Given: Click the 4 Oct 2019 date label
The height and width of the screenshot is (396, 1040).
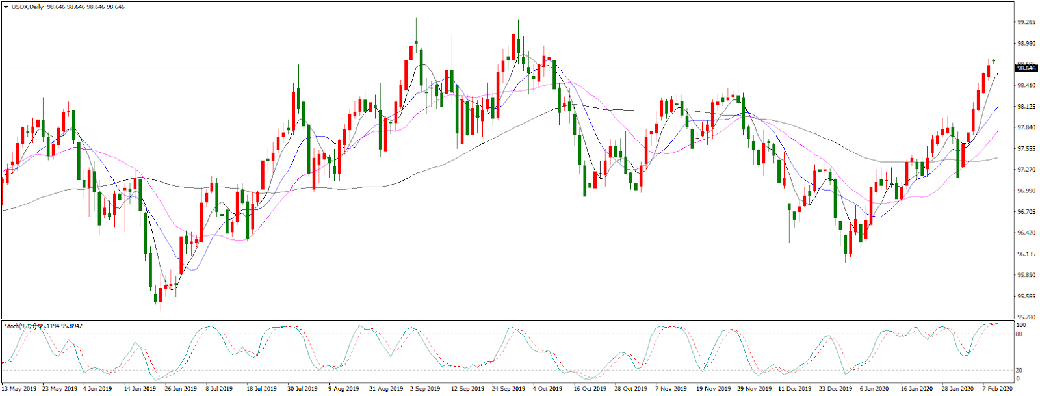Looking at the screenshot, I should pyautogui.click(x=547, y=389).
